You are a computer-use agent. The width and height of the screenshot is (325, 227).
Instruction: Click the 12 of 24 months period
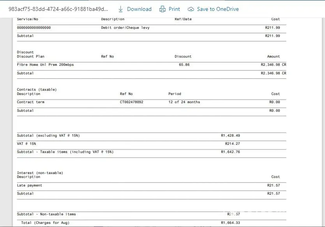coord(184,102)
